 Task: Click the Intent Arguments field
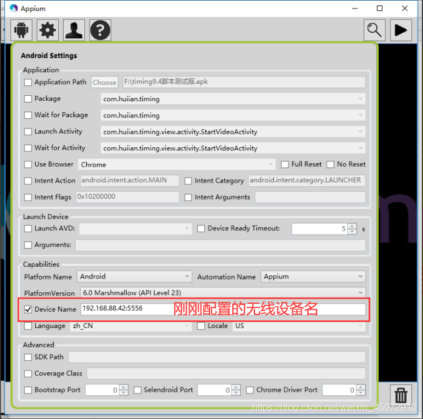click(x=310, y=197)
